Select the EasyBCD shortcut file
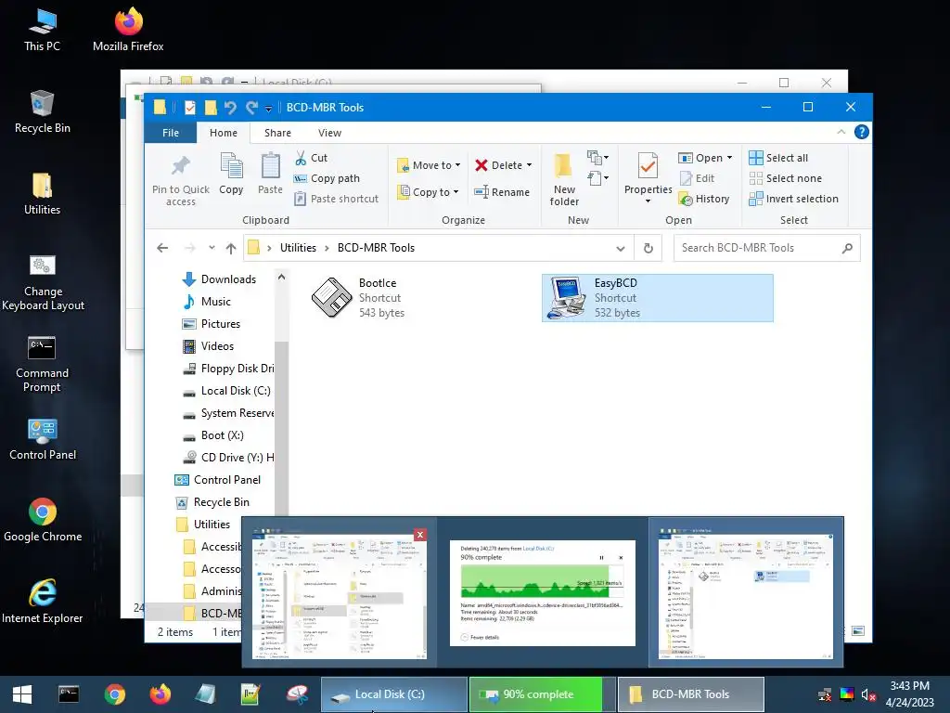The width and height of the screenshot is (950, 713). click(658, 298)
